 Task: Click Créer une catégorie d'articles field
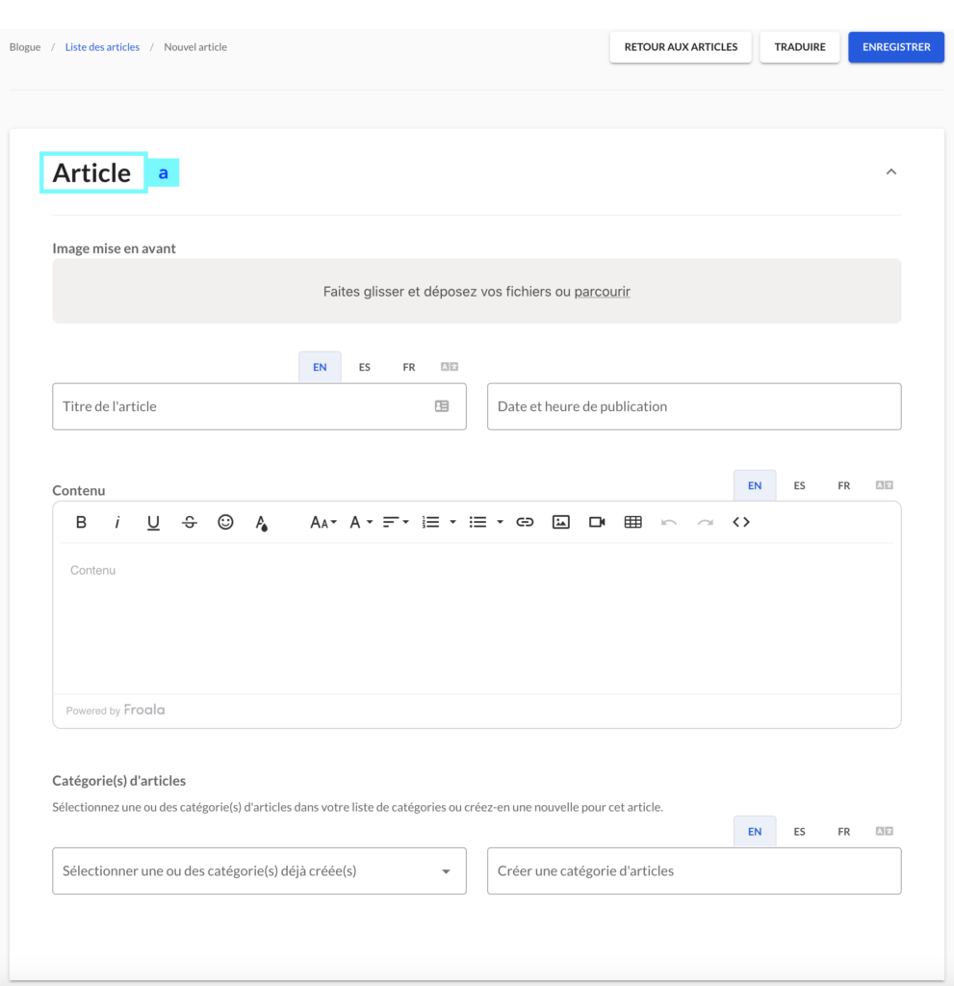694,870
